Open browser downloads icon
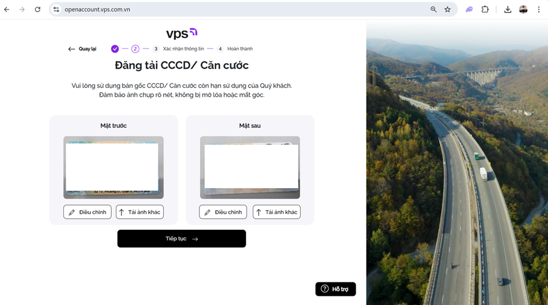 (508, 9)
